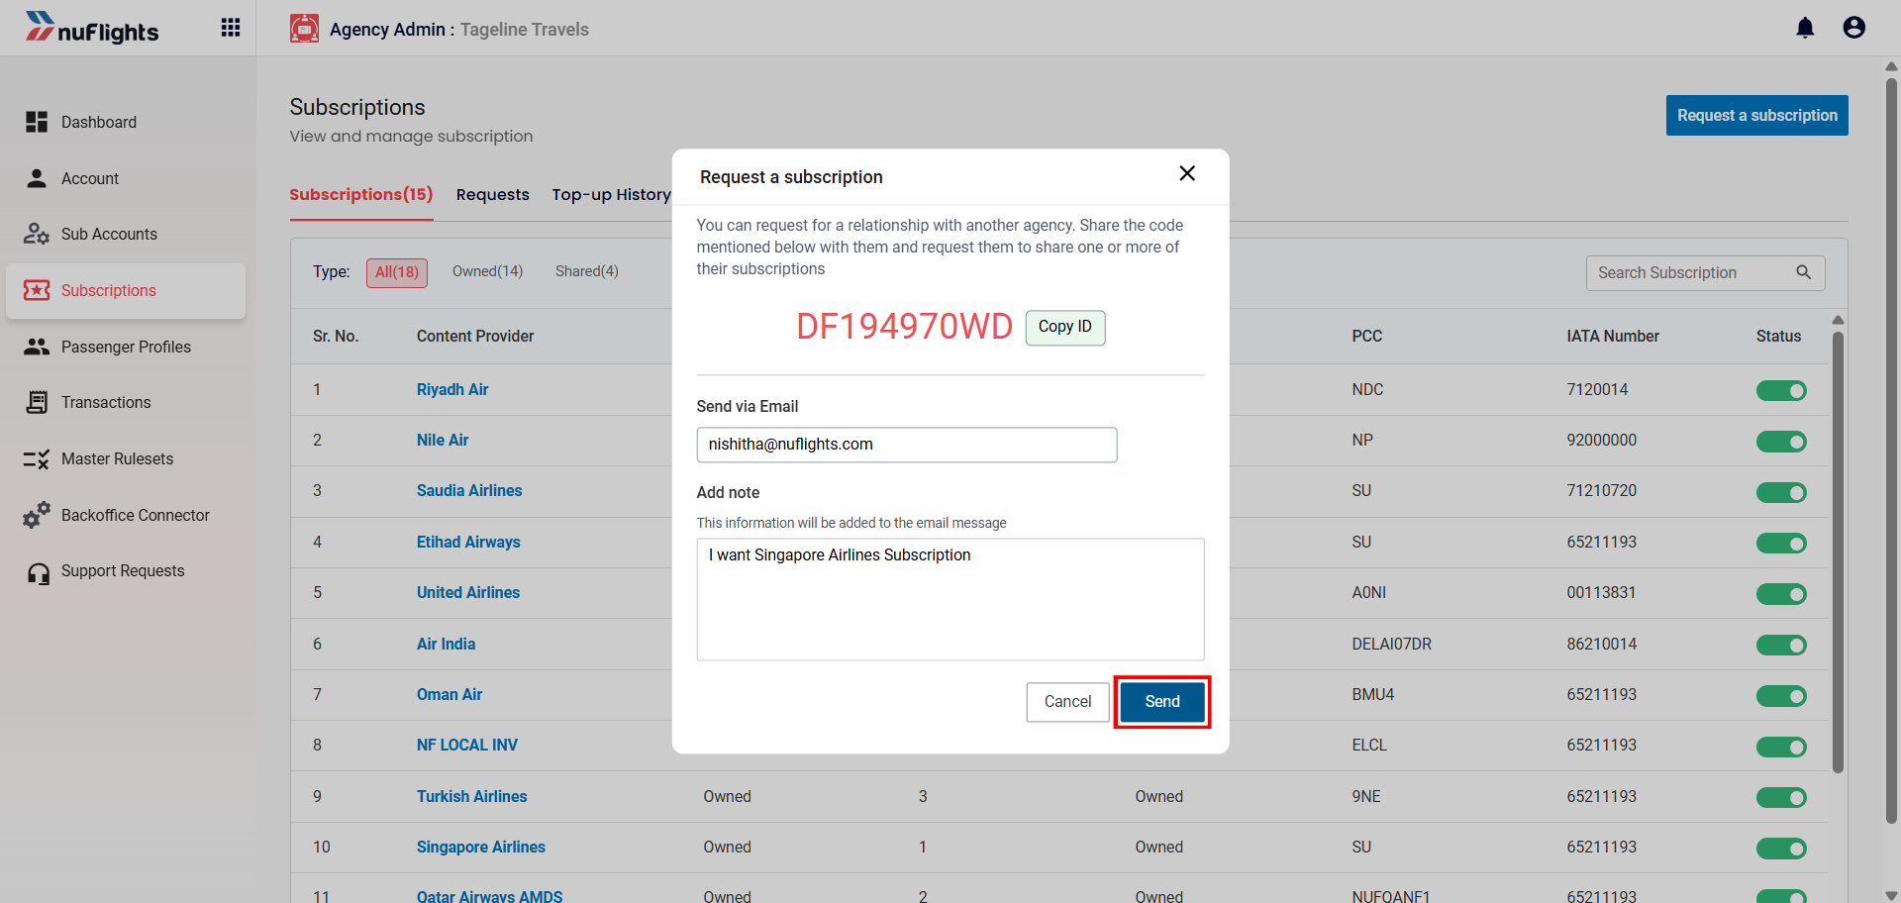Filter by Shared(4) type
1901x903 pixels.
tap(587, 271)
